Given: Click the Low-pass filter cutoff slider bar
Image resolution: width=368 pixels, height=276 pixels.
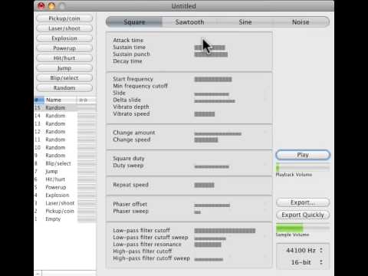Looking at the screenshot, I should coord(225,231).
